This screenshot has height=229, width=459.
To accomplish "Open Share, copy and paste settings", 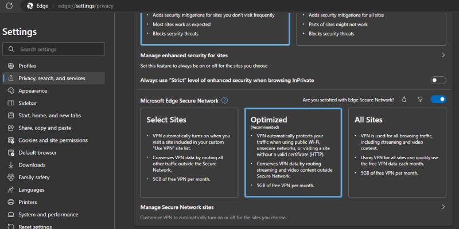I will pos(53,128).
